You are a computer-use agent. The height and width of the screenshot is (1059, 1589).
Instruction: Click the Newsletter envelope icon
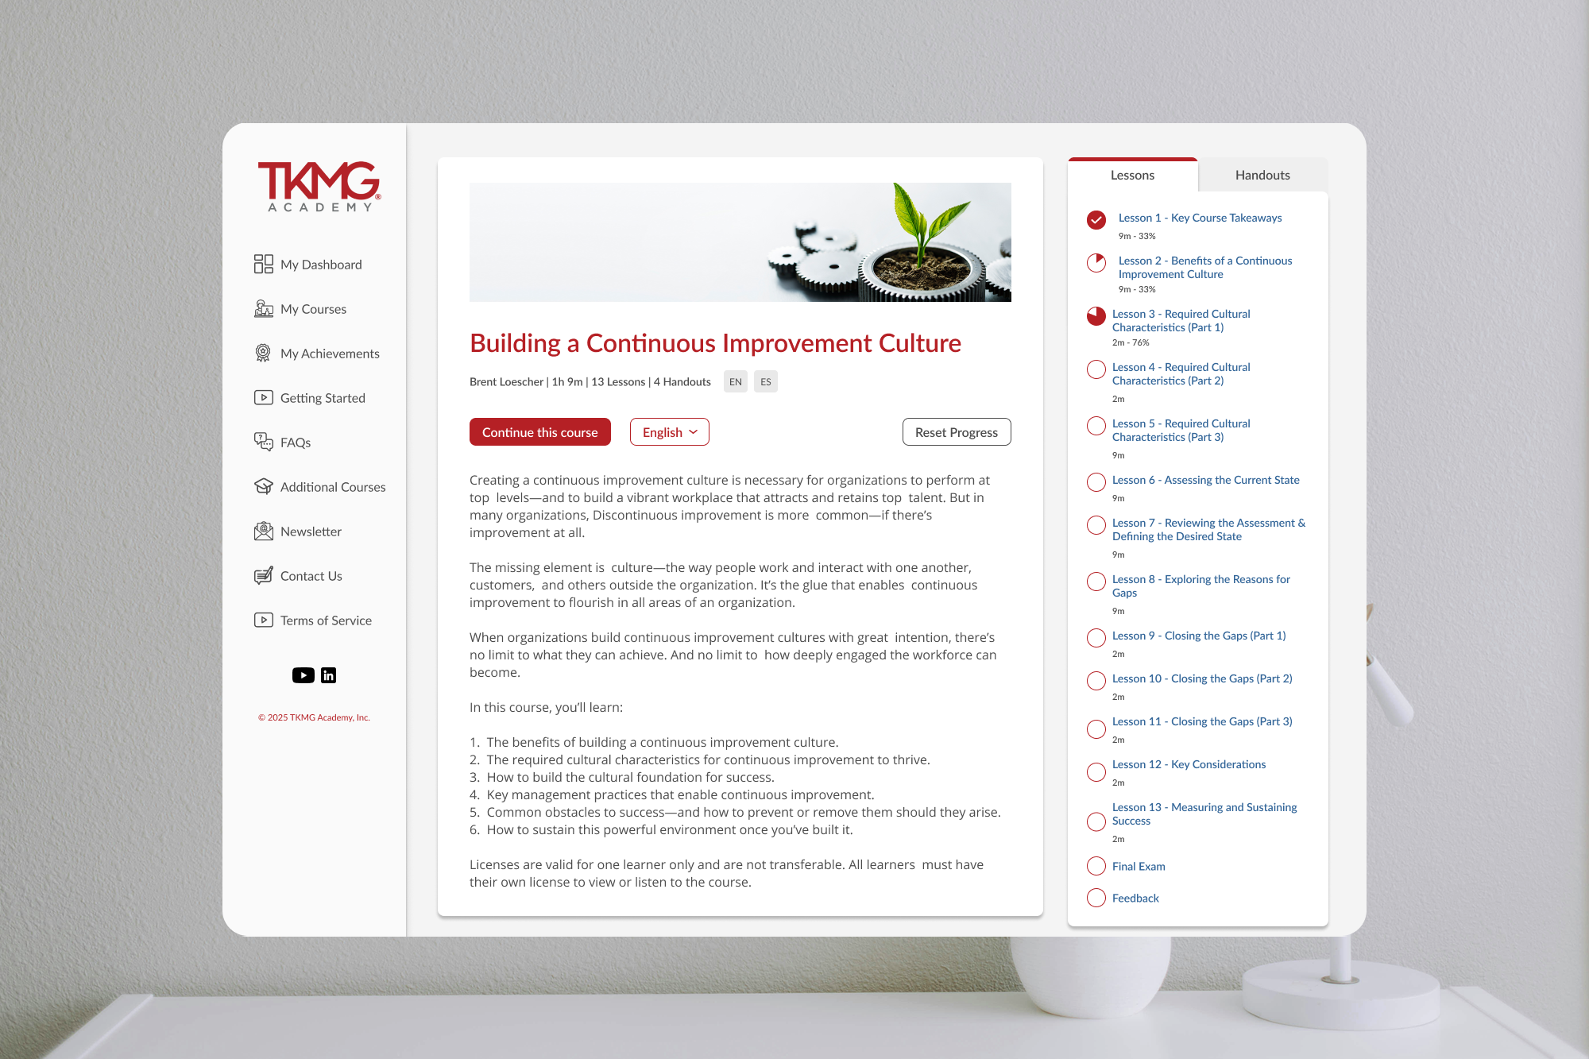click(x=263, y=531)
